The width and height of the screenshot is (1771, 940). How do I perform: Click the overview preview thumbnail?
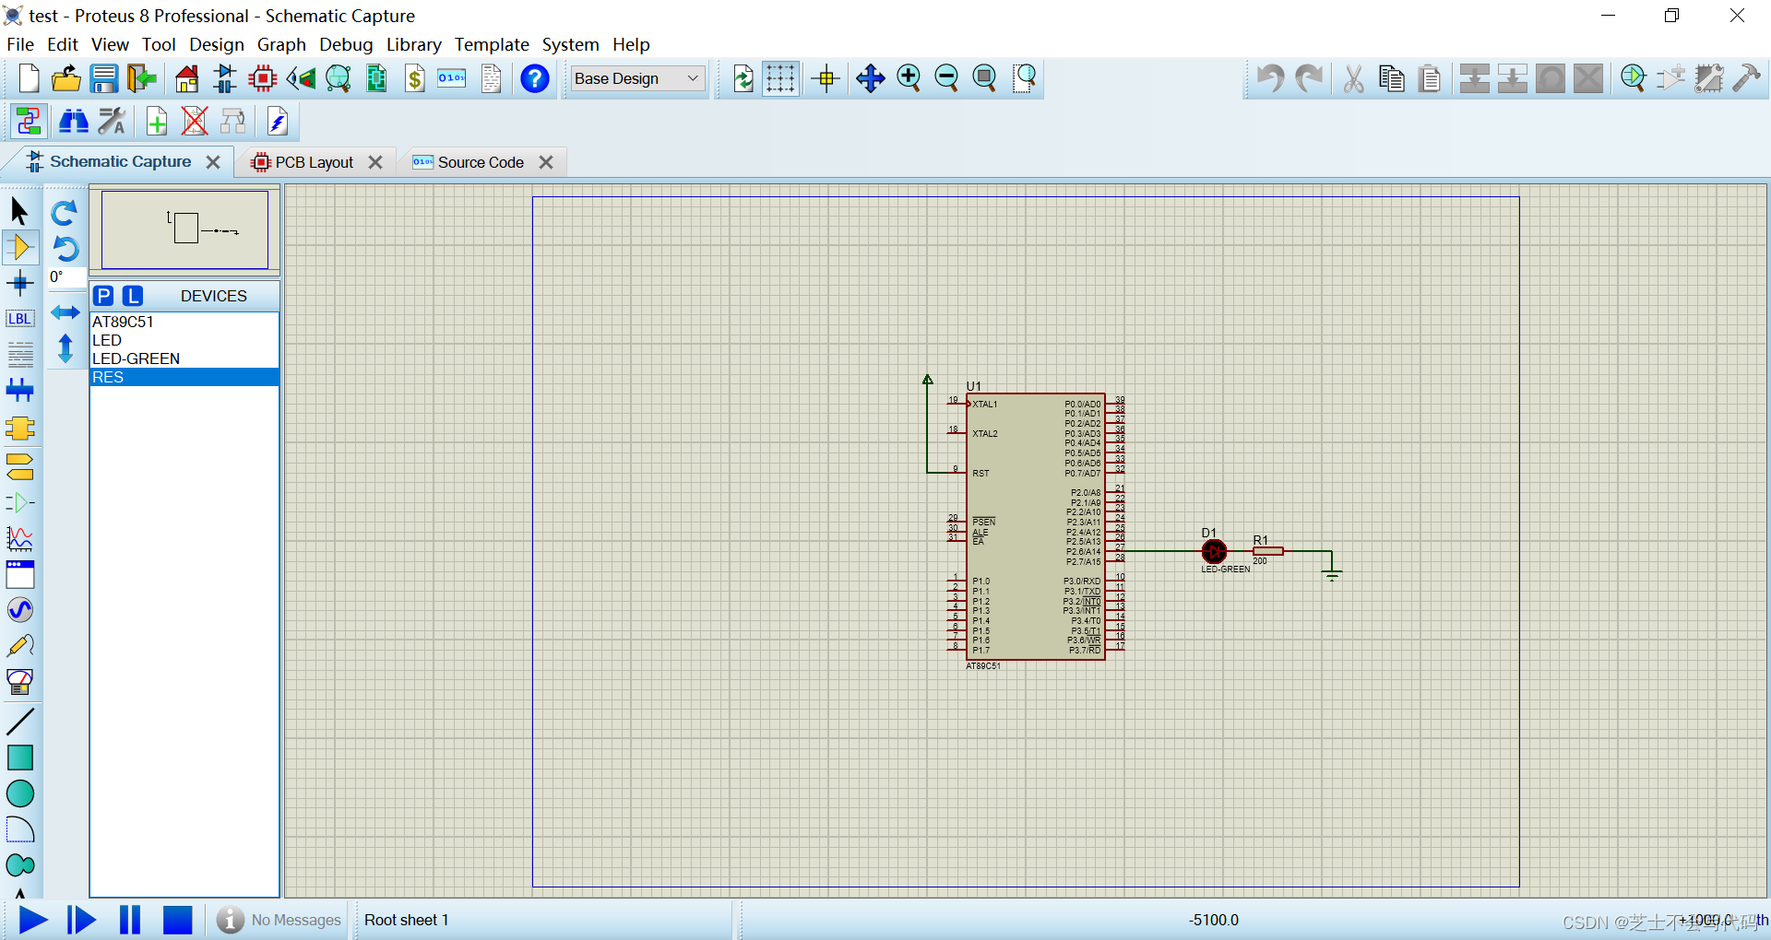184,229
